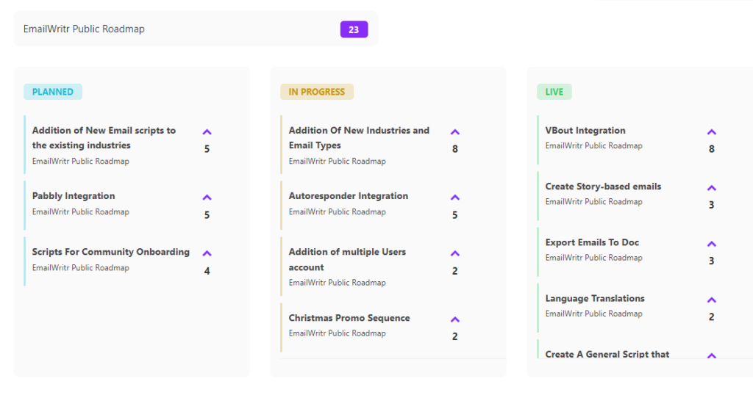This screenshot has height=398, width=753.
Task: Open Addition of New Email scripts post
Action: click(x=104, y=137)
